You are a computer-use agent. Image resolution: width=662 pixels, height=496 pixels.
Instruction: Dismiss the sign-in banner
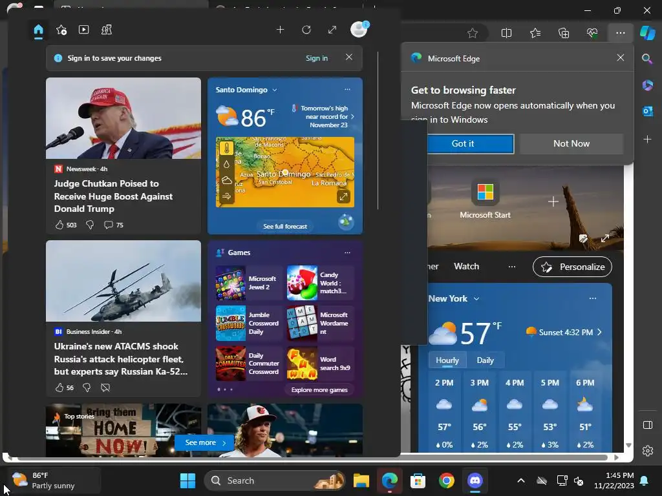point(348,57)
